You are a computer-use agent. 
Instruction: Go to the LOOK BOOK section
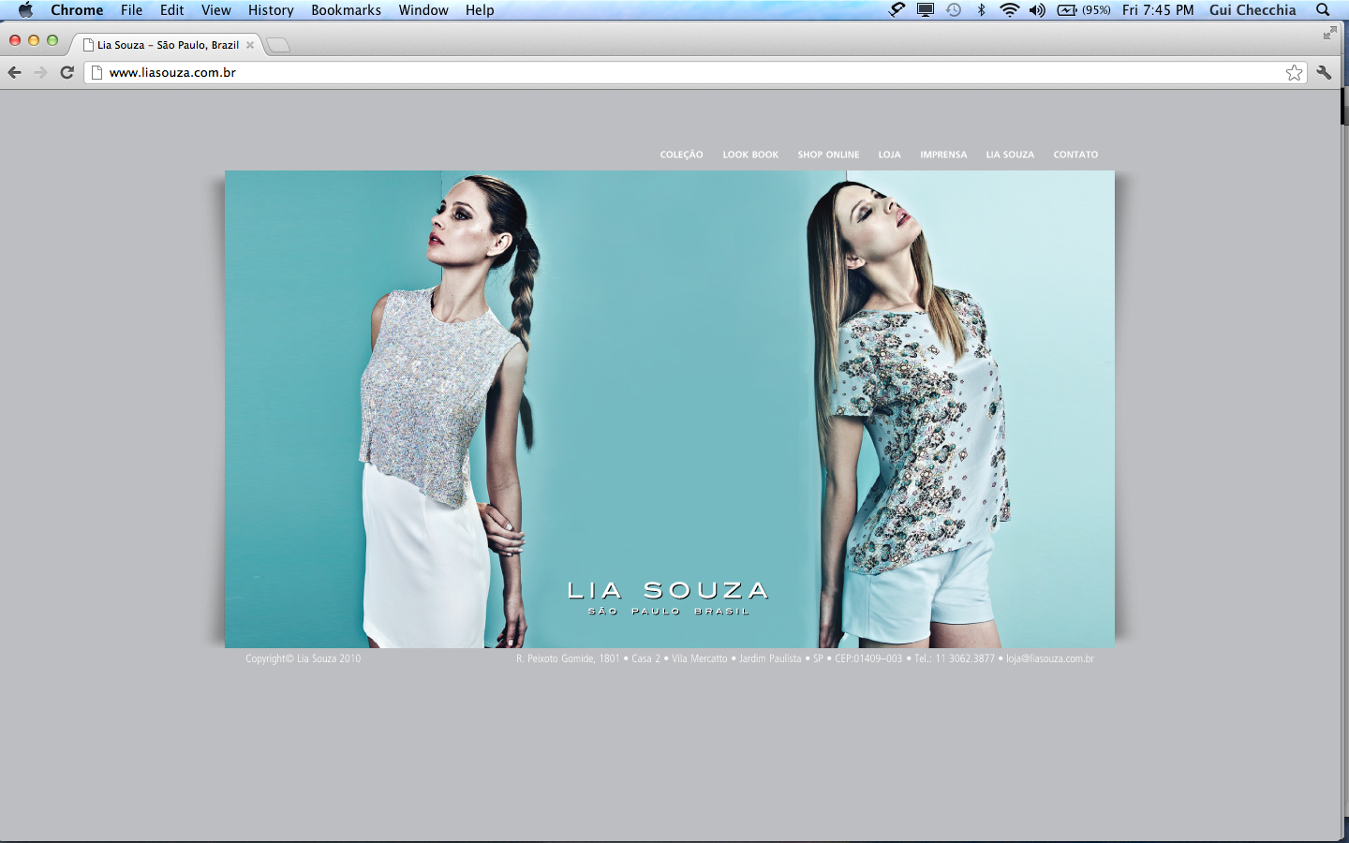coord(750,155)
